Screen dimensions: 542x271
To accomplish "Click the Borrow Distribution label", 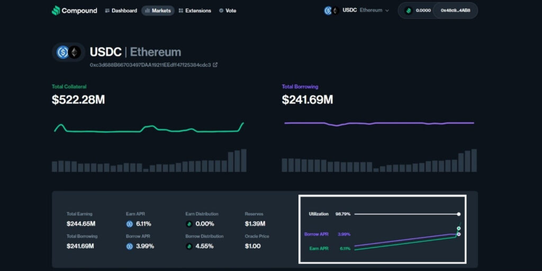I will tap(205, 237).
